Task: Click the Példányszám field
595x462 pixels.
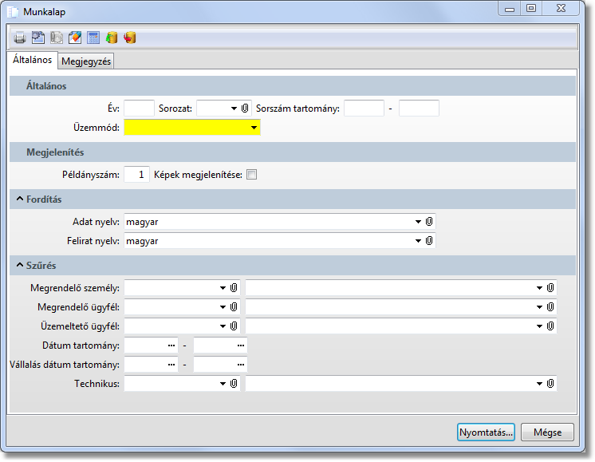Action: [x=136, y=175]
